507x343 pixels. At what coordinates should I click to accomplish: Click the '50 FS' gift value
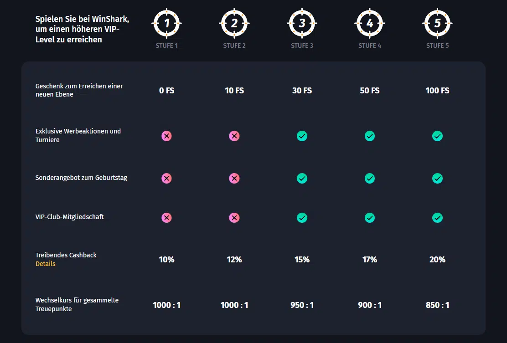370,91
